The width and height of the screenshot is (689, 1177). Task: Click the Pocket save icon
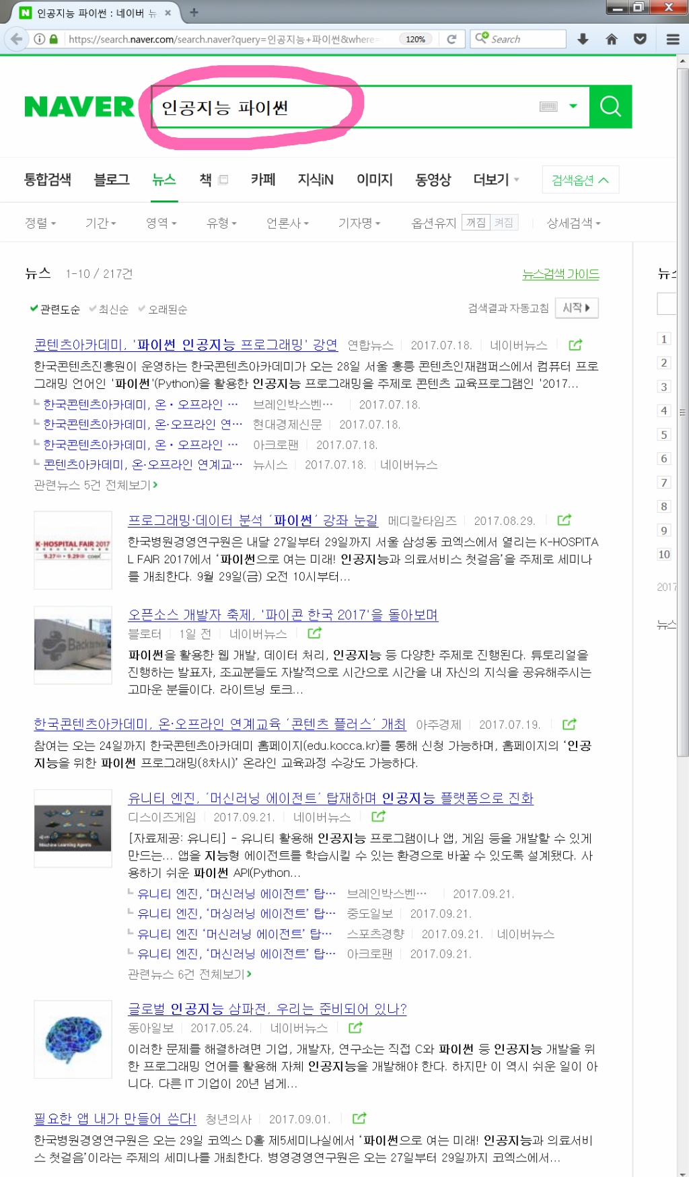click(x=641, y=39)
